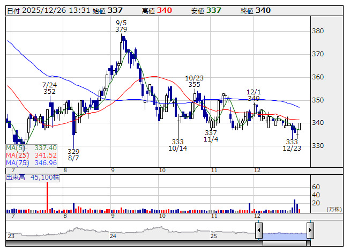
Task: Click the 12/23 low label of 333
Action: (292, 145)
